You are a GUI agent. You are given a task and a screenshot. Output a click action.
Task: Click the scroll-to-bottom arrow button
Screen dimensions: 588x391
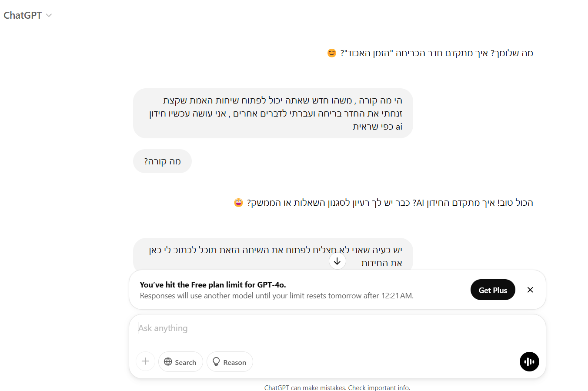click(x=337, y=261)
